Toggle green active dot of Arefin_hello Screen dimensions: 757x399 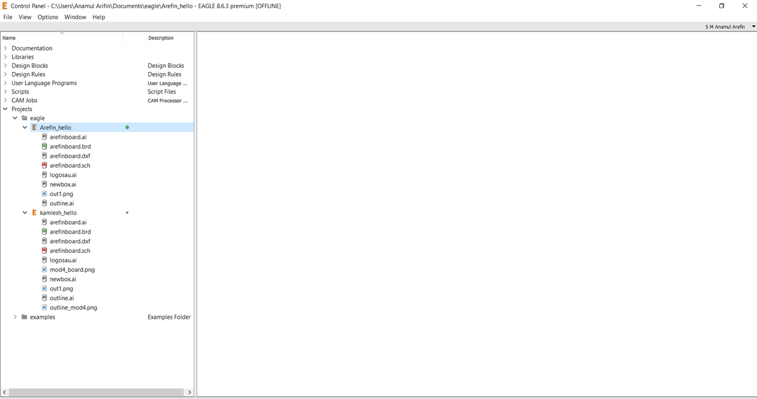tap(127, 128)
